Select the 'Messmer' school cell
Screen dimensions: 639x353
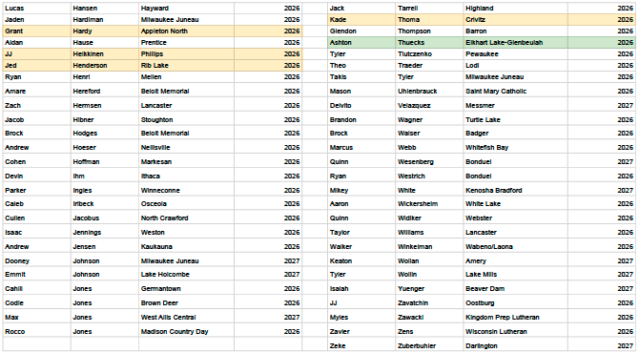click(x=516, y=105)
